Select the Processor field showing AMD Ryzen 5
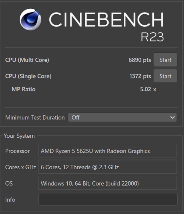184x214 pixels. point(108,151)
